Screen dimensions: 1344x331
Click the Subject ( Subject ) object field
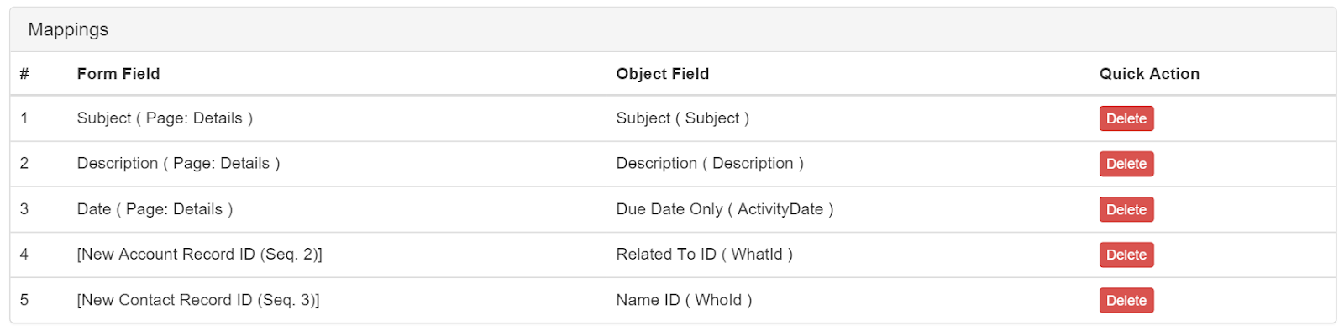pyautogui.click(x=682, y=118)
